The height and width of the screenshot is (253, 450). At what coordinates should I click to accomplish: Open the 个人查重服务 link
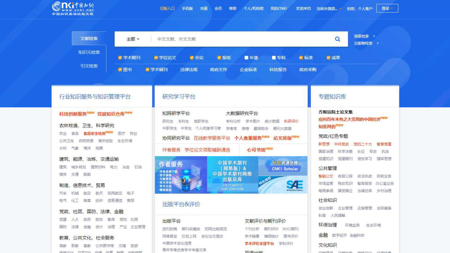click(x=248, y=138)
